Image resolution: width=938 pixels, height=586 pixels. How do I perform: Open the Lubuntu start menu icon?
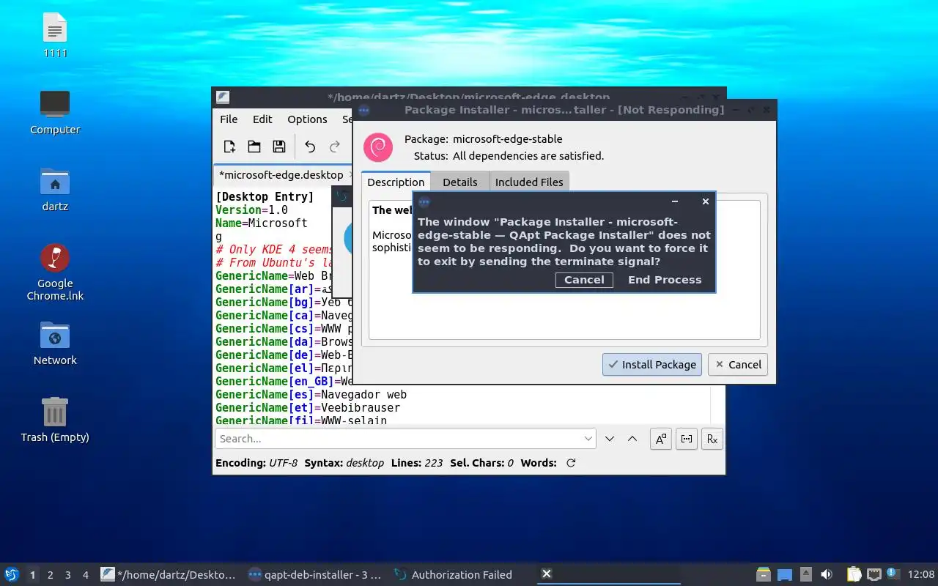coord(12,574)
